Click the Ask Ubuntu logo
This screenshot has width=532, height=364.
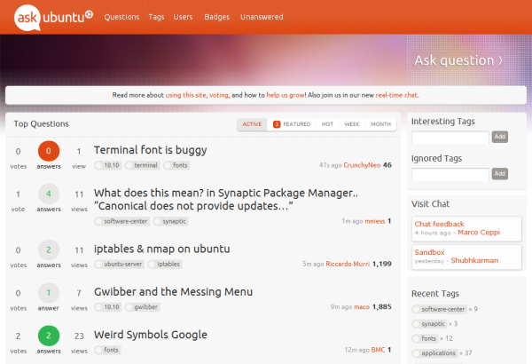[x=53, y=18]
